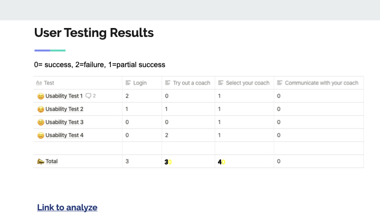Select the Login column header
Screen dimensions: 380x214
tap(142, 83)
